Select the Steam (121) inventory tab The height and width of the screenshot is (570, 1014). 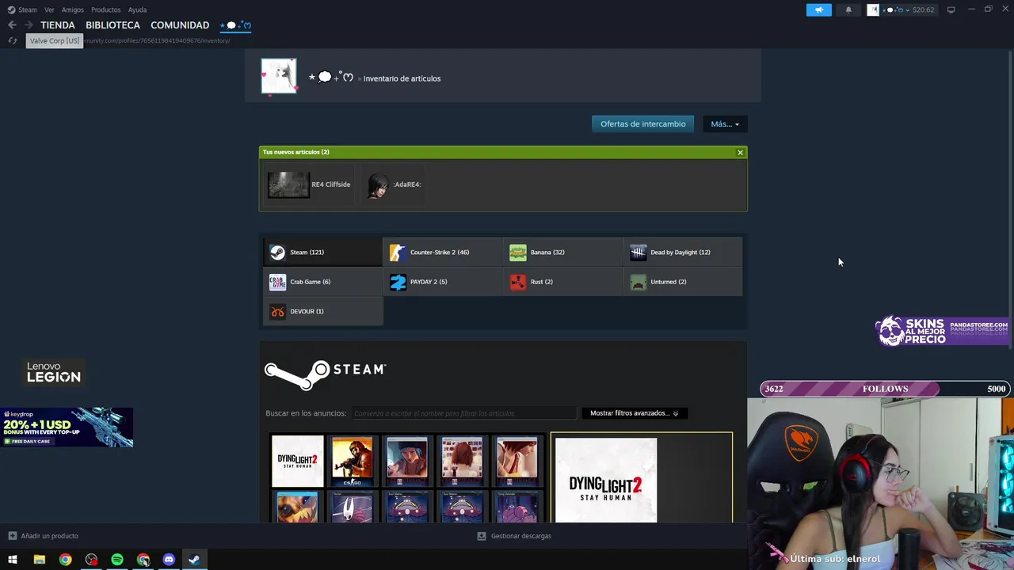[322, 252]
